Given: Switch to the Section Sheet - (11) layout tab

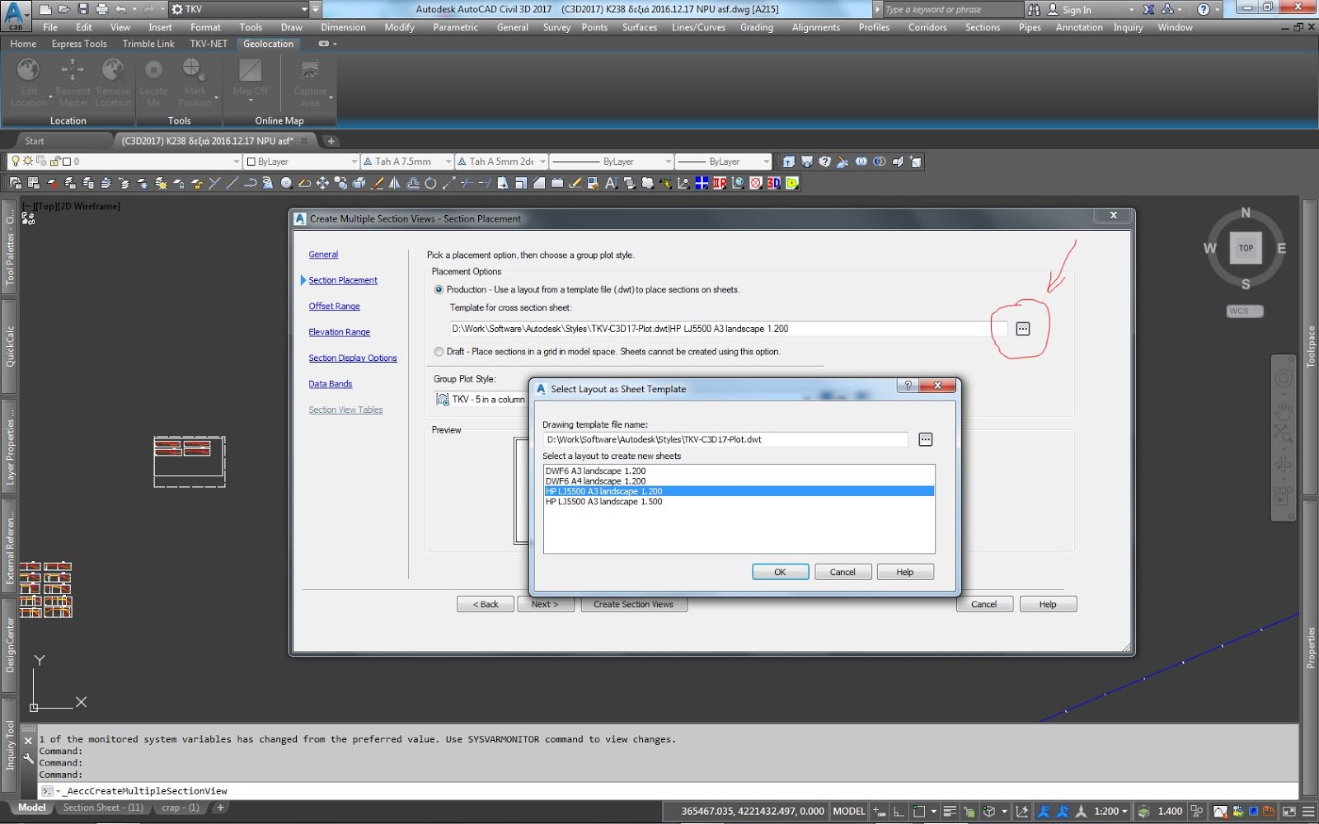Looking at the screenshot, I should [103, 808].
